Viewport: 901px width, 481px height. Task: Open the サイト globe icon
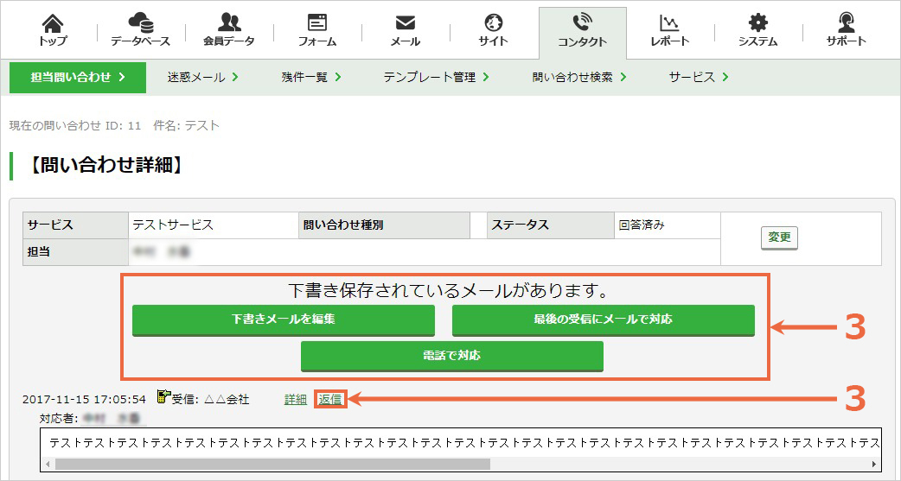pos(493,23)
